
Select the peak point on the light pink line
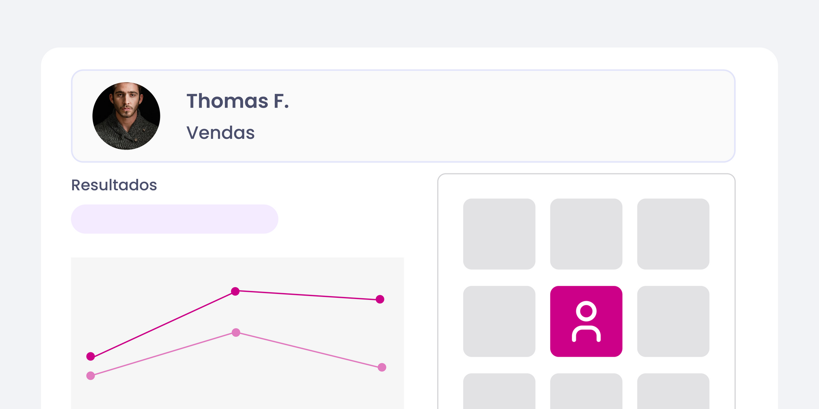click(x=236, y=332)
